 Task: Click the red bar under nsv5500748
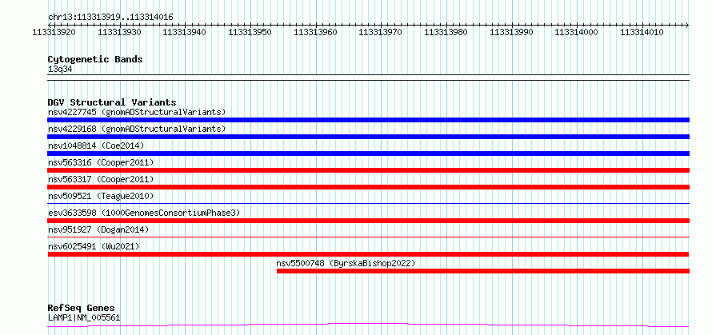click(483, 271)
